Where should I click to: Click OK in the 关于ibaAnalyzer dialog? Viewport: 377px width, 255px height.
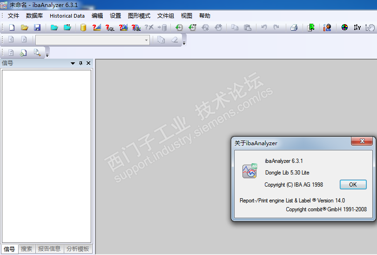(x=353, y=185)
